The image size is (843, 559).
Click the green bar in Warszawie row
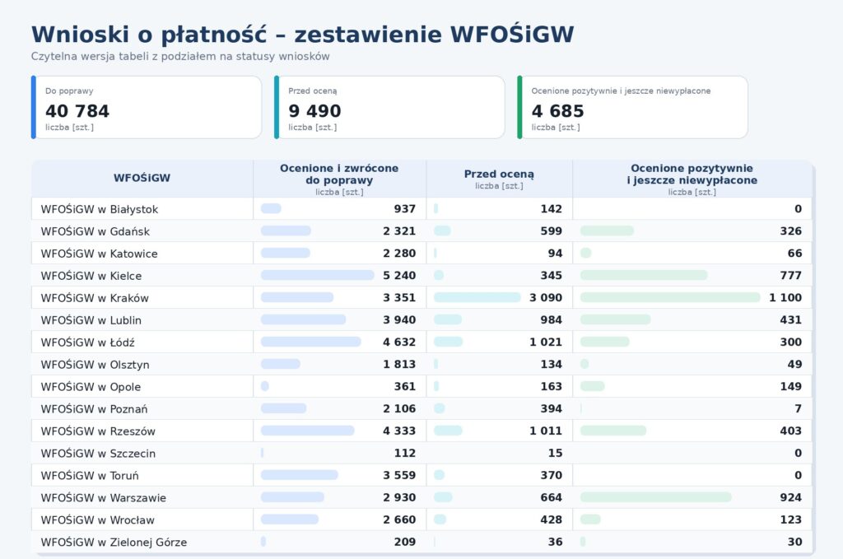coord(656,497)
